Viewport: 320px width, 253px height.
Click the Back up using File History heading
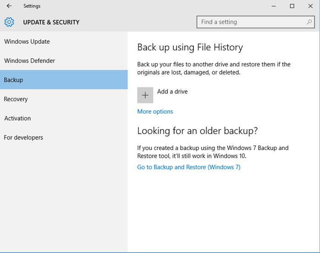click(x=190, y=47)
